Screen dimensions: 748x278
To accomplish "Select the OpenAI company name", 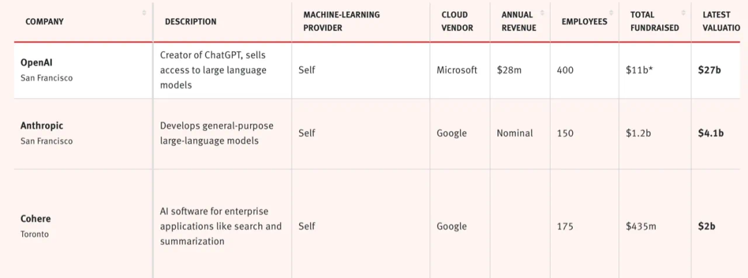I will 37,62.
